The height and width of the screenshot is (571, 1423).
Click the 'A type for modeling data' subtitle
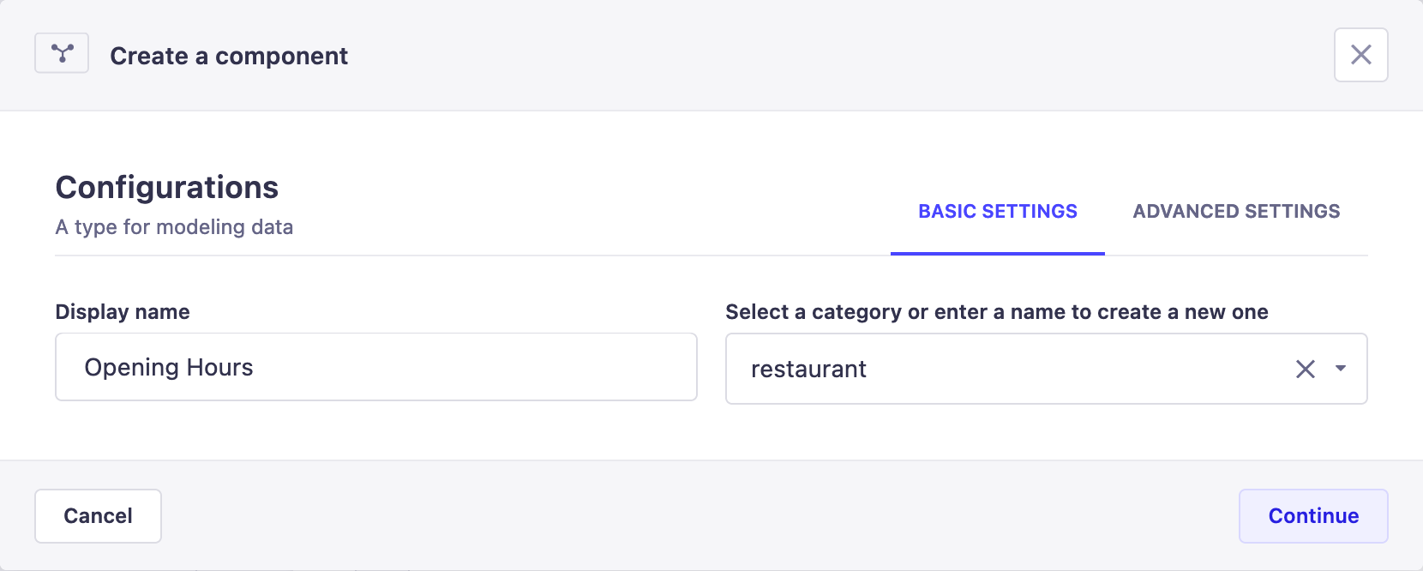pyautogui.click(x=174, y=227)
